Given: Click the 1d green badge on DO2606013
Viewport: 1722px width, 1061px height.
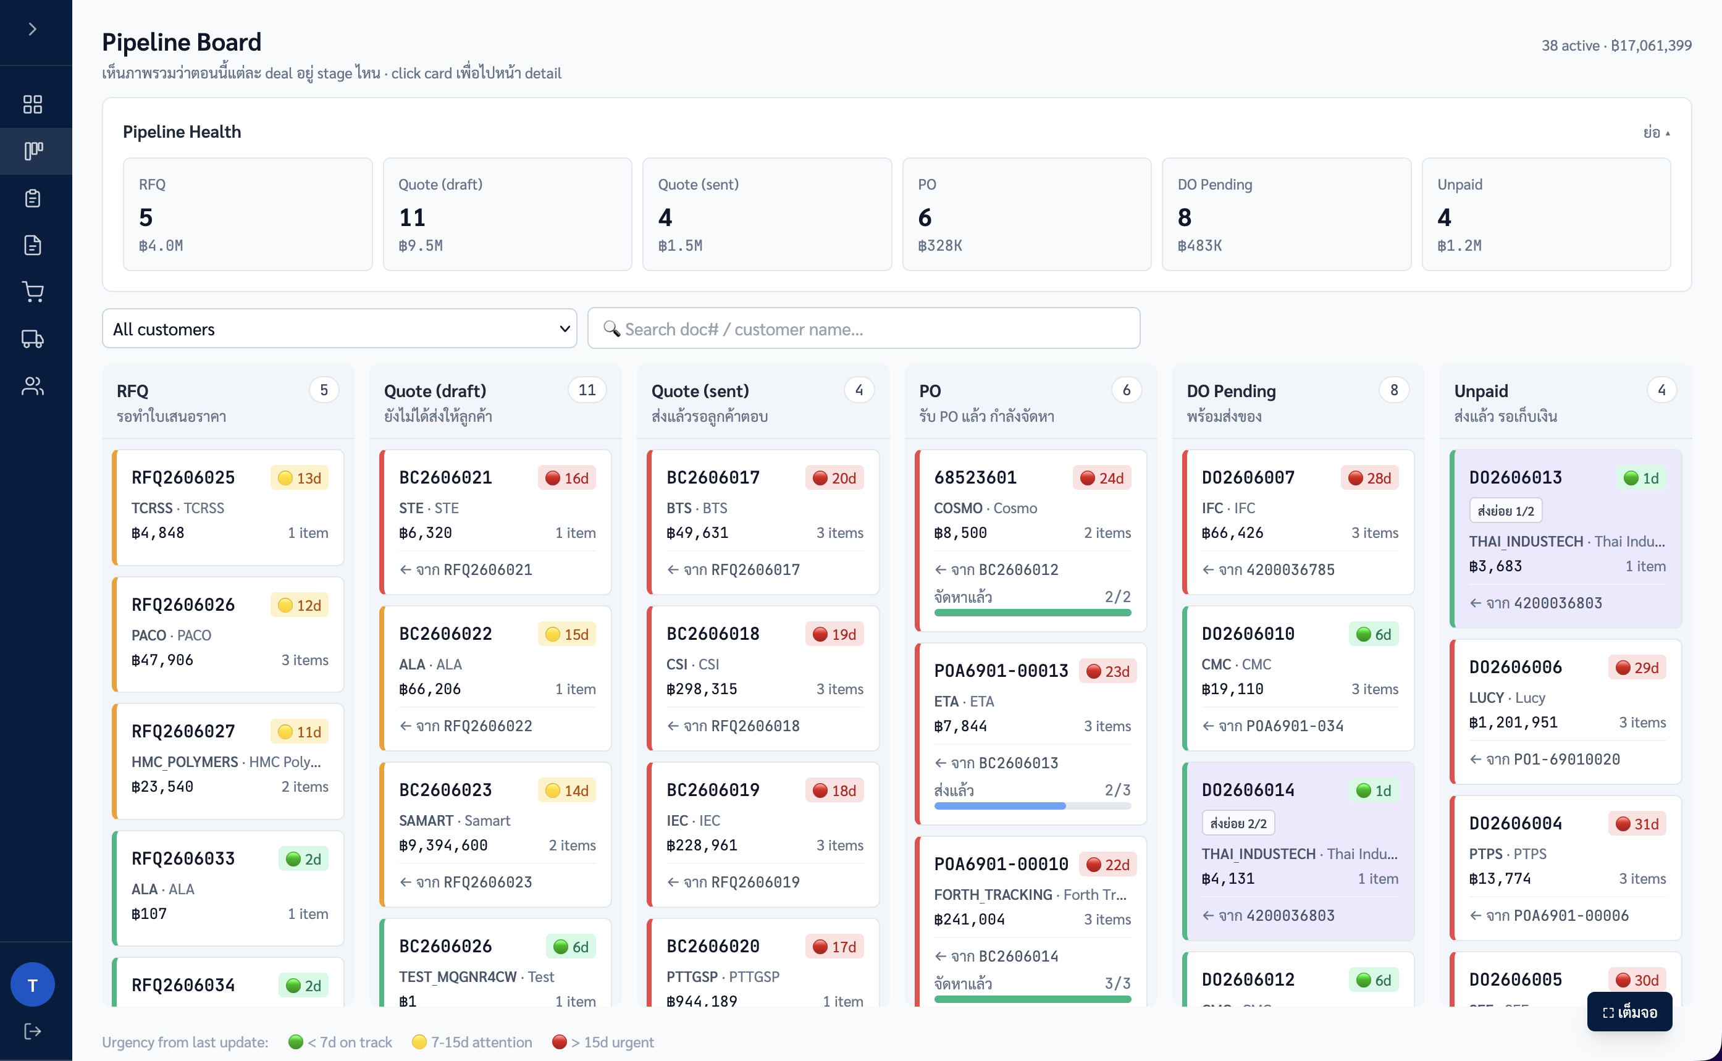Looking at the screenshot, I should click(x=1641, y=478).
